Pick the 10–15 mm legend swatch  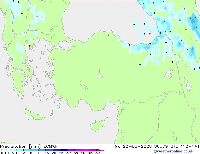(x=42, y=150)
